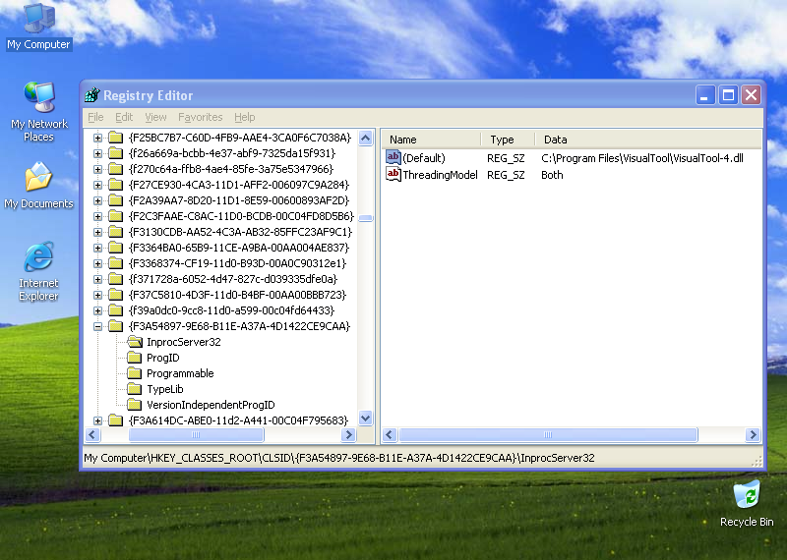
Task: Click tree pane scroll down arrow
Action: point(366,418)
